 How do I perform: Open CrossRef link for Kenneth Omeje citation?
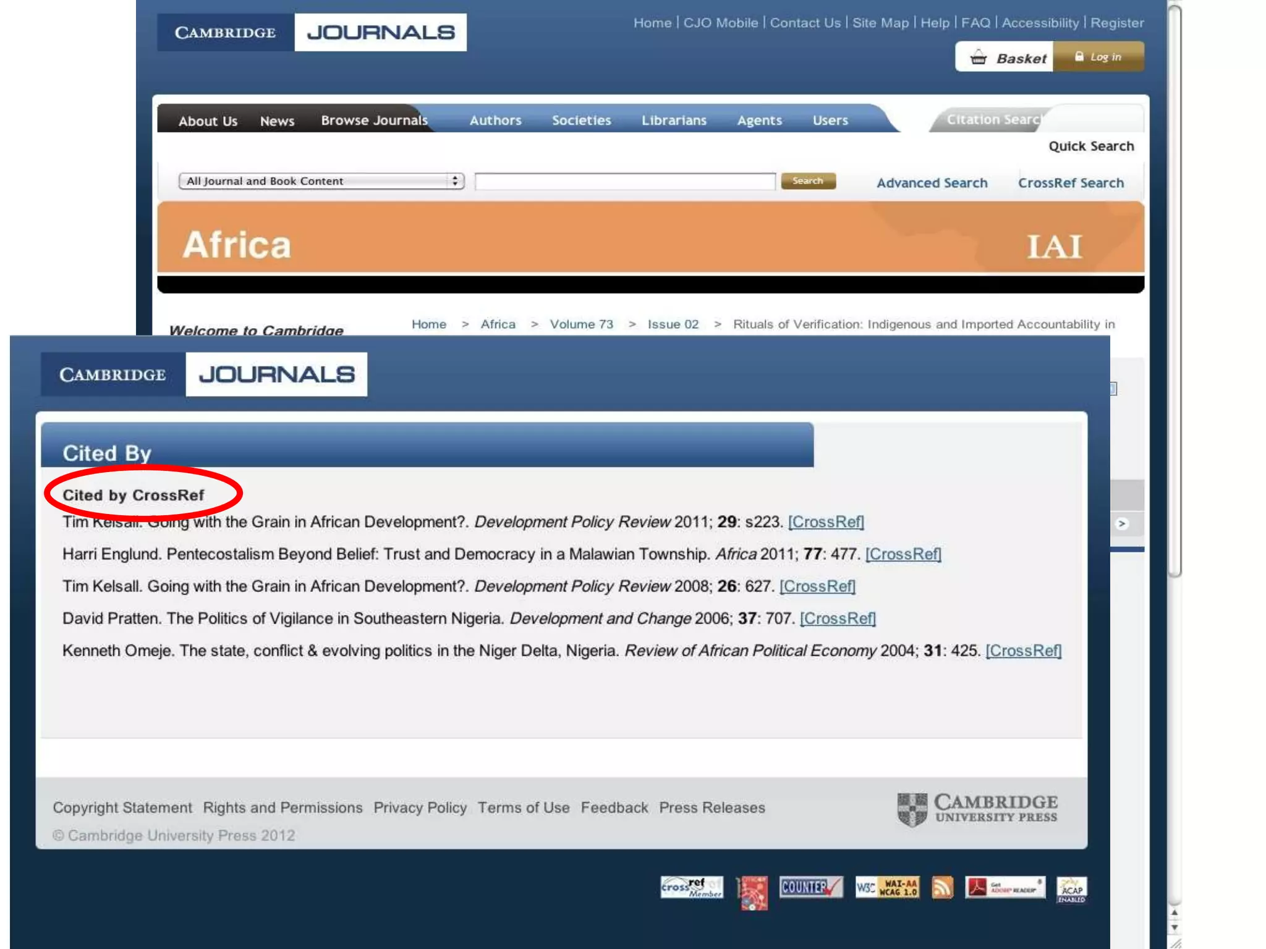pos(1023,651)
